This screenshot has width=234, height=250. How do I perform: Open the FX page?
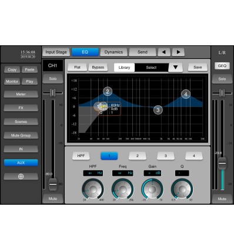tap(21, 108)
